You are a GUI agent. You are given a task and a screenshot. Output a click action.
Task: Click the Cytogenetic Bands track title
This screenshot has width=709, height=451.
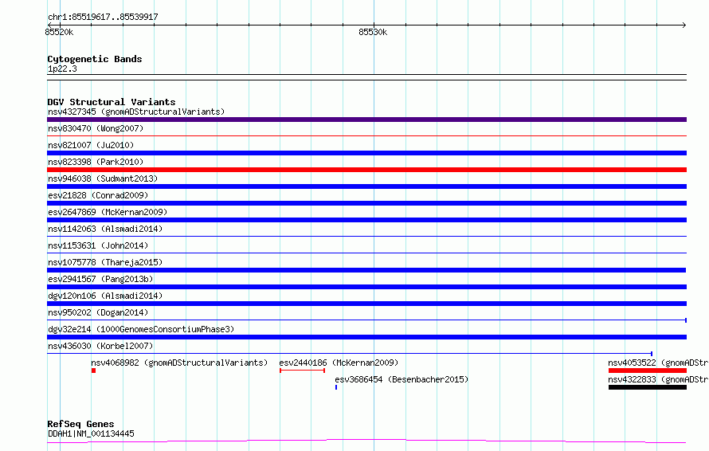(95, 59)
